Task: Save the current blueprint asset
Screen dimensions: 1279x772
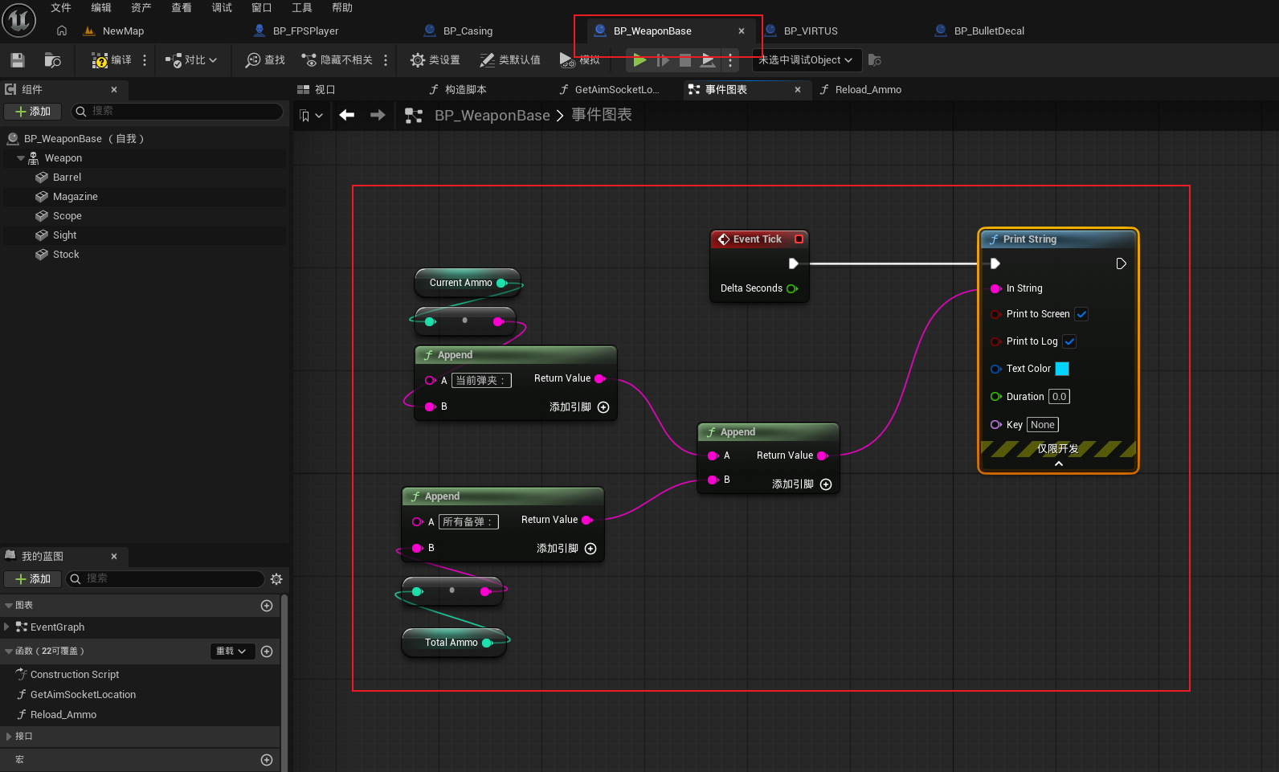Action: 18,60
